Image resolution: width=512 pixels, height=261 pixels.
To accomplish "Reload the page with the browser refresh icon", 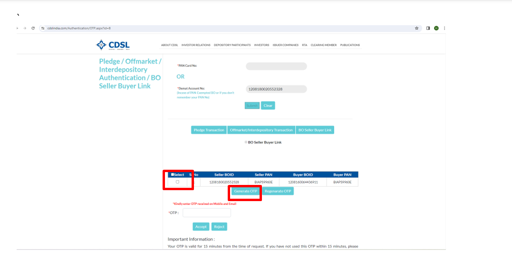I will (x=33, y=28).
